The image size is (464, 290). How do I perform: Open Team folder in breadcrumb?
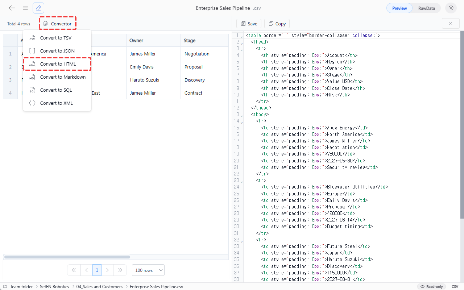[21, 286]
